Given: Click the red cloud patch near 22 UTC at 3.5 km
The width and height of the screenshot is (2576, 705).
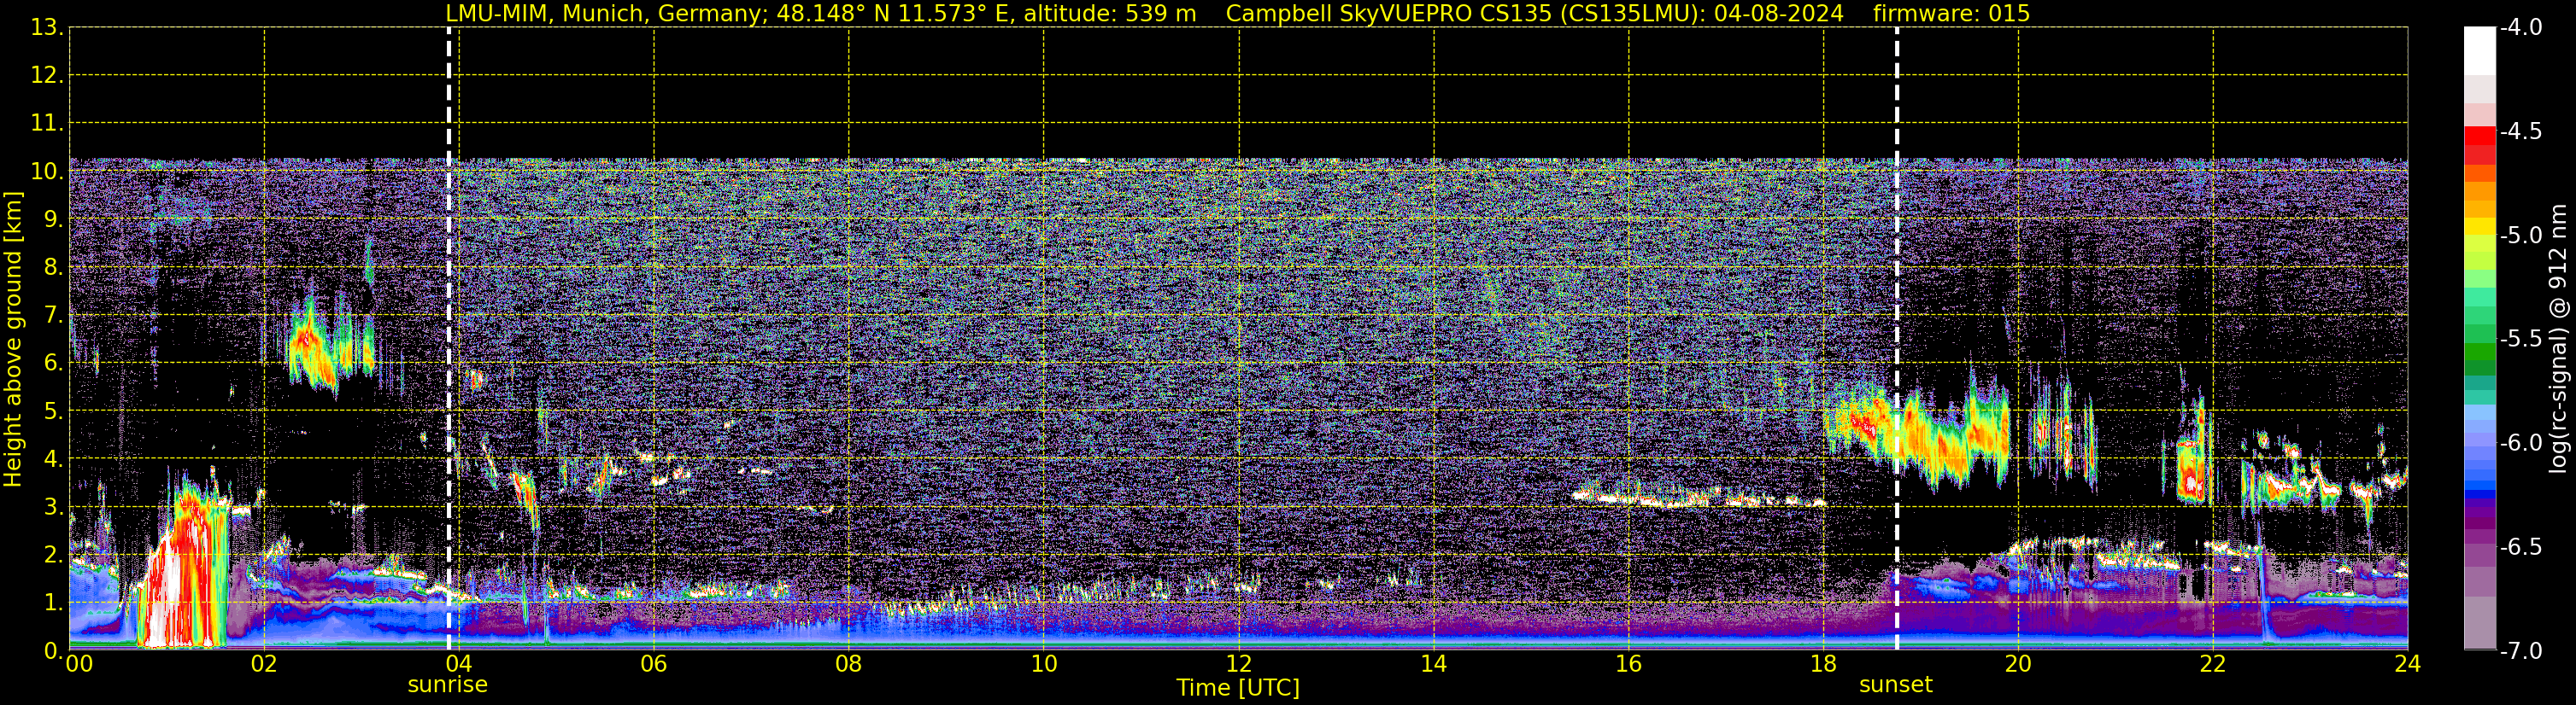Looking at the screenshot, I should [2191, 471].
